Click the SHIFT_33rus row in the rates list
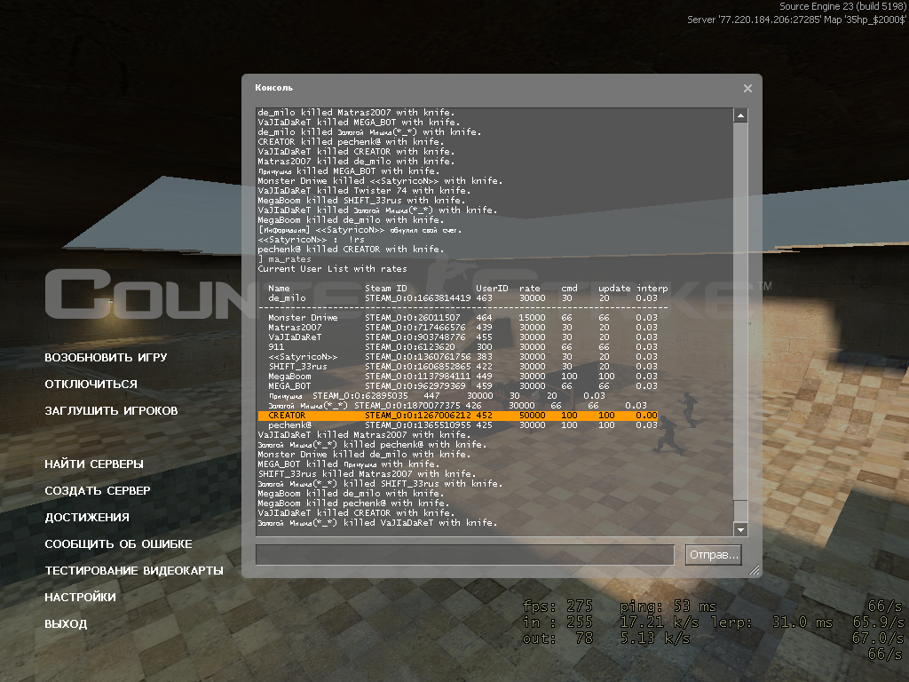This screenshot has width=909, height=682. tap(462, 367)
